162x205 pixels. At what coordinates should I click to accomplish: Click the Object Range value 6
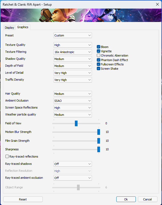tap(106, 187)
